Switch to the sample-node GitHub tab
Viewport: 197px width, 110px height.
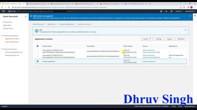135,4
